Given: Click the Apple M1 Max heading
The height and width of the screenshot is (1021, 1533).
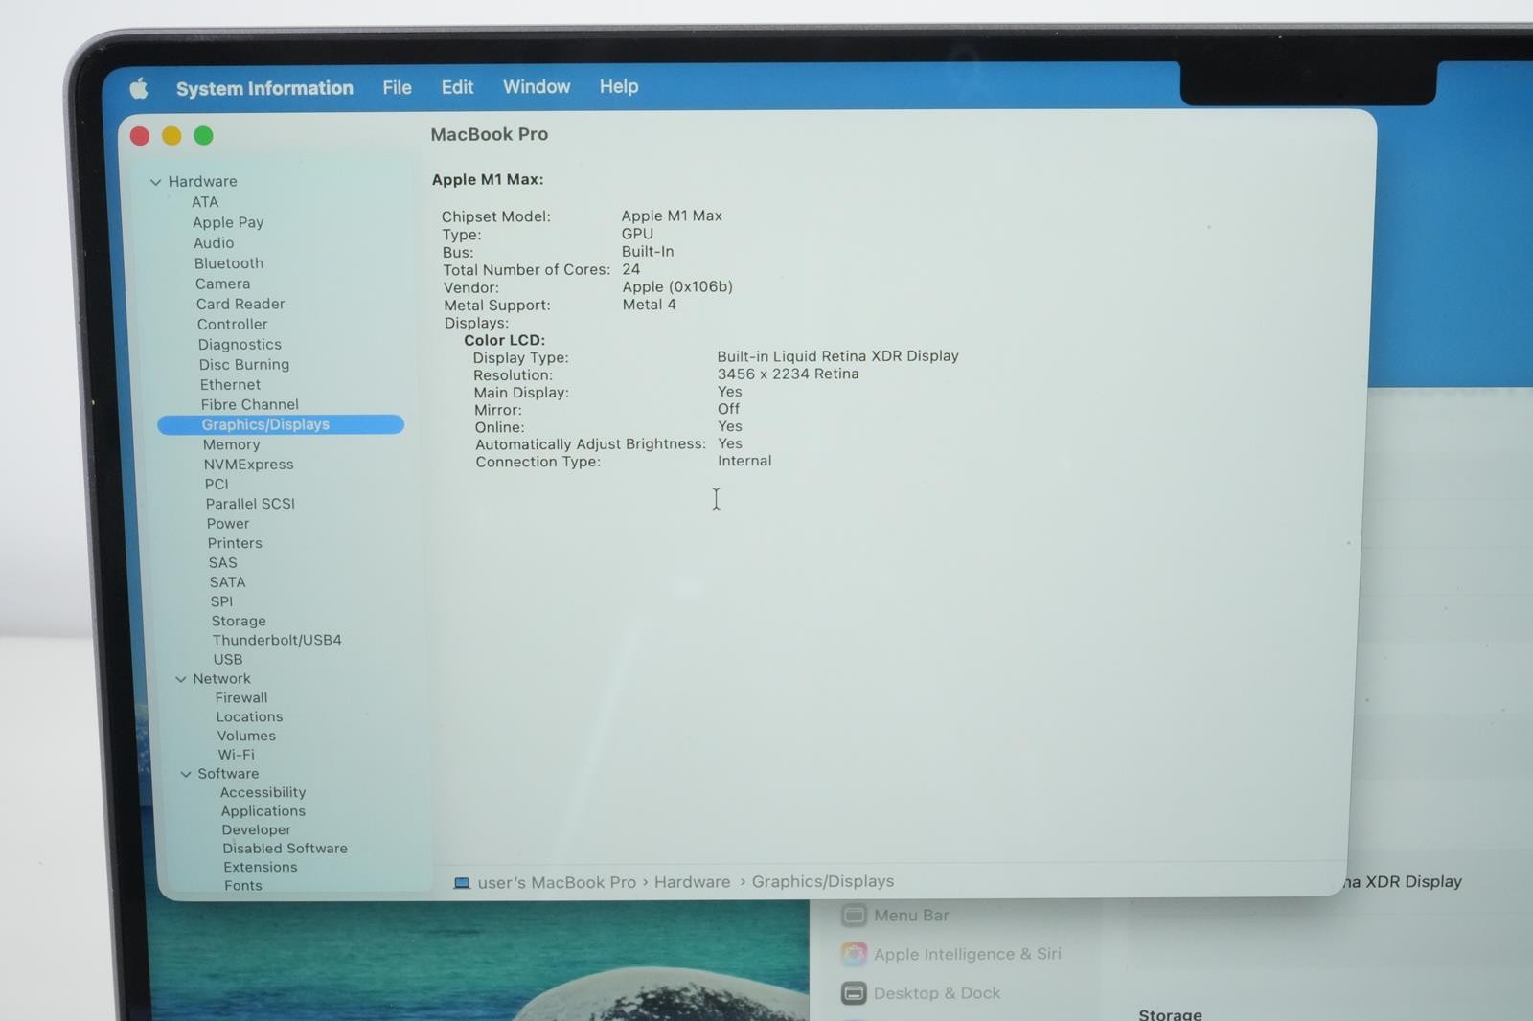Looking at the screenshot, I should coord(488,180).
